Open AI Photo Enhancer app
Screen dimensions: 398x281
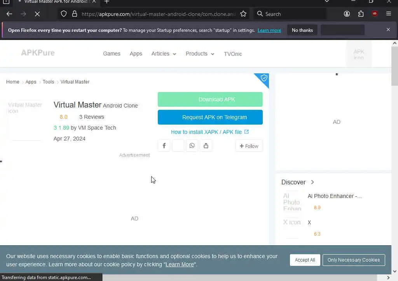click(x=335, y=196)
